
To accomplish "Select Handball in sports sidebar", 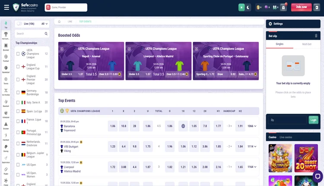I will pyautogui.click(x=6, y=137).
